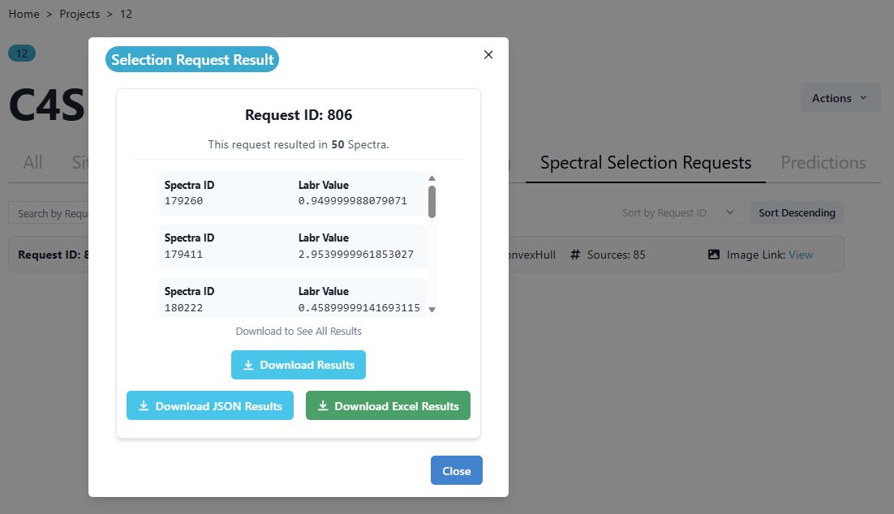Viewport: 894px width, 514px height.
Task: Click the results list scrollbar thumb
Action: pyautogui.click(x=432, y=202)
